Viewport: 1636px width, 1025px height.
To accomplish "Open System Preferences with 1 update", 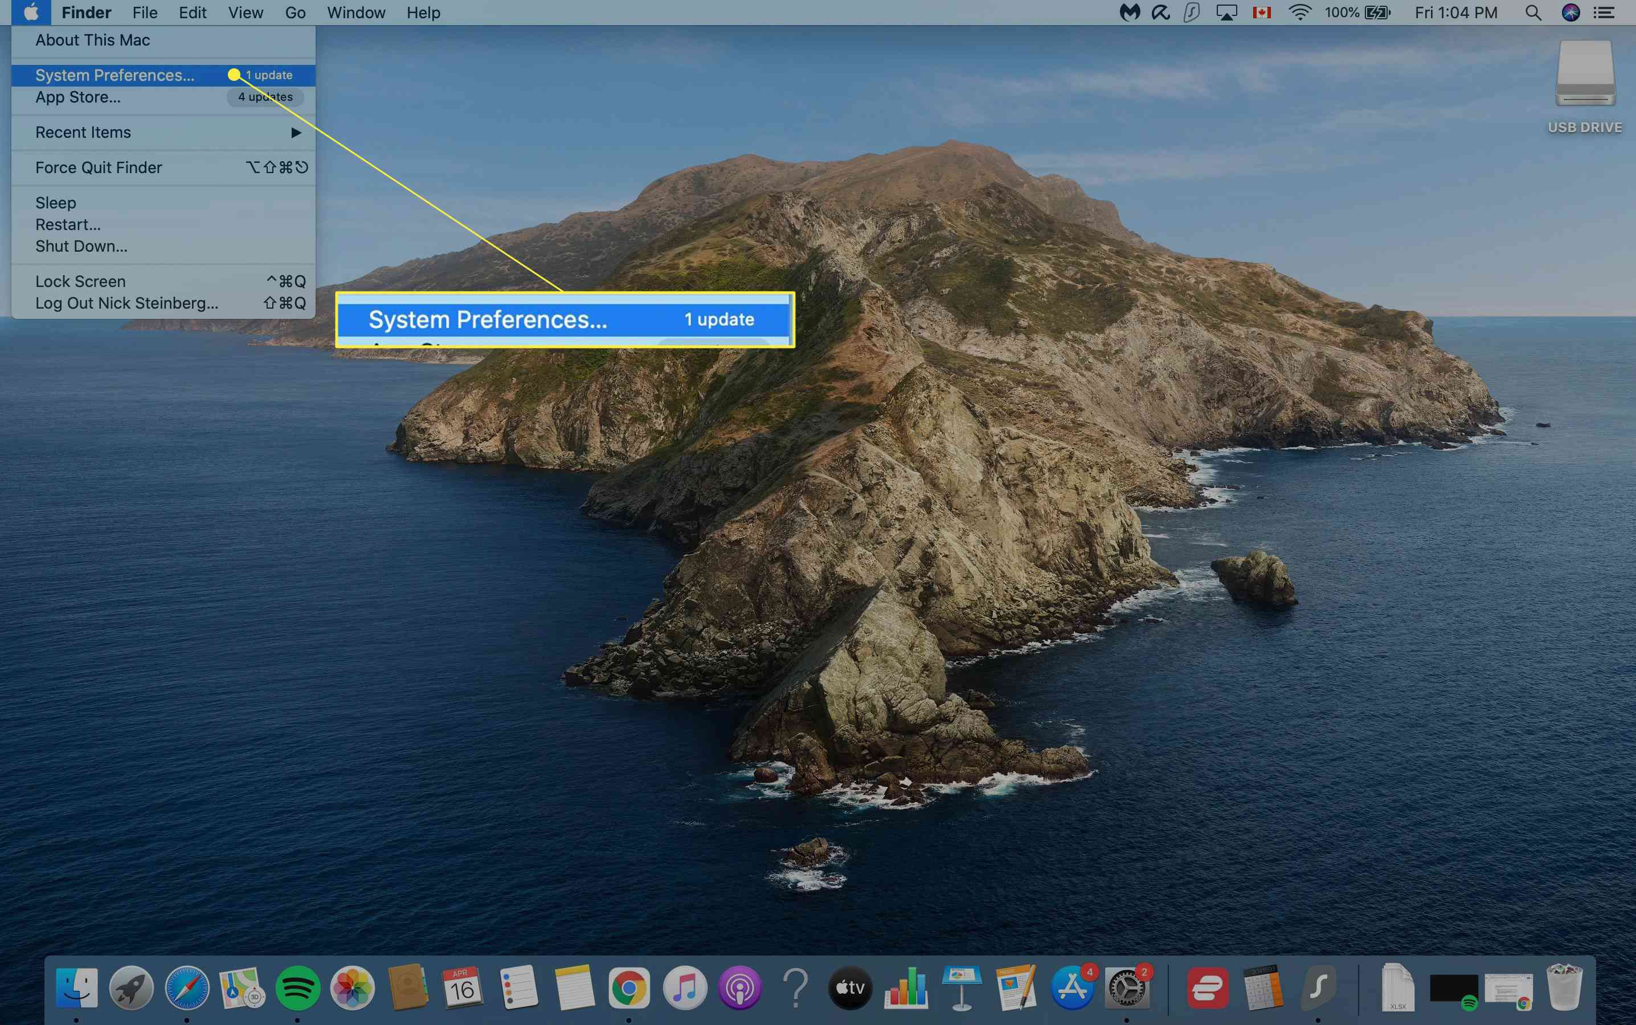I will (114, 75).
